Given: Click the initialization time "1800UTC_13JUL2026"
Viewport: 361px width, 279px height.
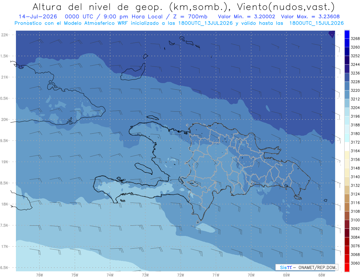Looking at the screenshot, I should [x=205, y=23].
